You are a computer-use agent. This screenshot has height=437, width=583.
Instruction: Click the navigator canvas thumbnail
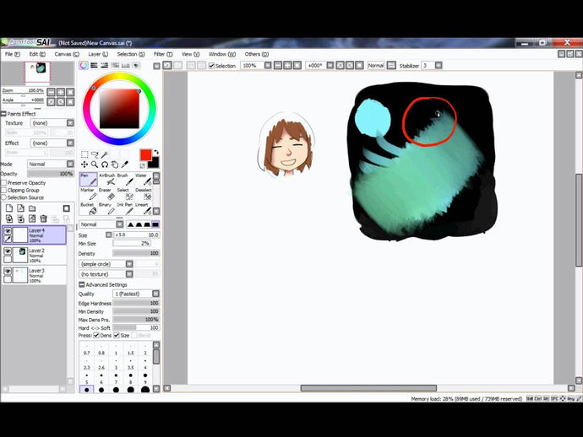pos(37,73)
